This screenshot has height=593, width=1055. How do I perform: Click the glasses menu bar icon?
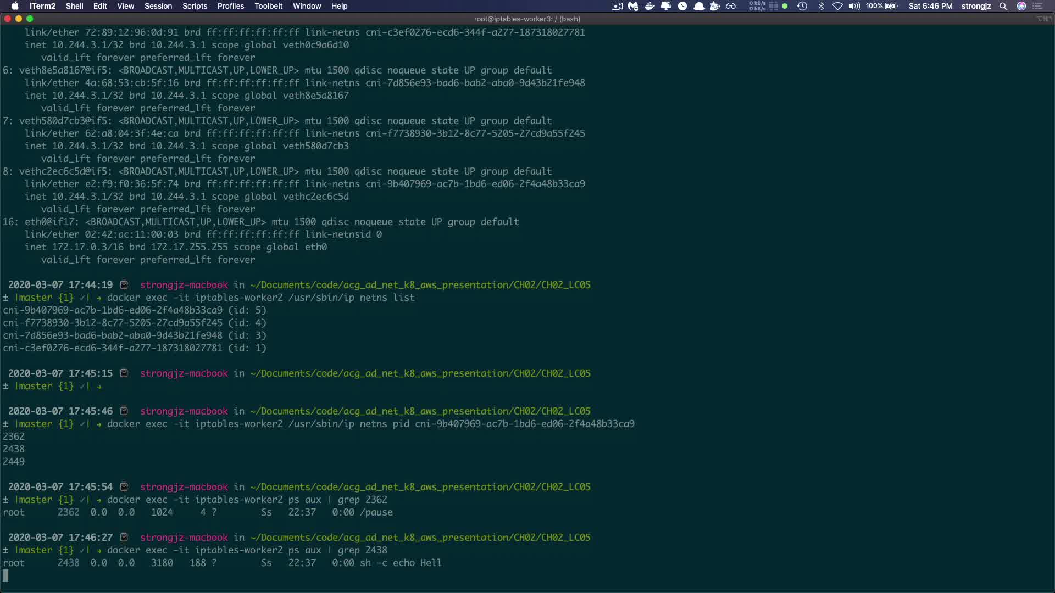pyautogui.click(x=731, y=6)
